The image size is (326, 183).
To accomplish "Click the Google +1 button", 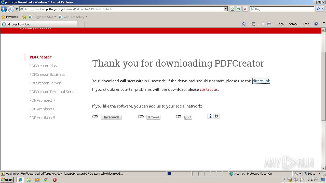I will (188, 117).
